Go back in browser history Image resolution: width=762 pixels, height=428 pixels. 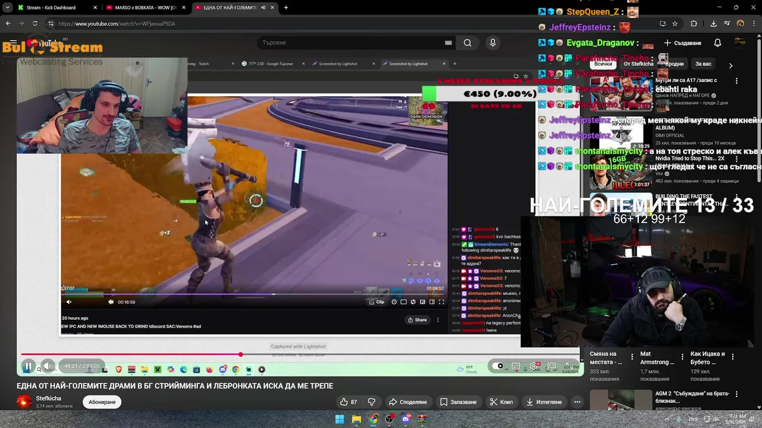8,24
